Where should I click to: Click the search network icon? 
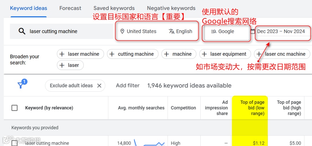point(214,32)
